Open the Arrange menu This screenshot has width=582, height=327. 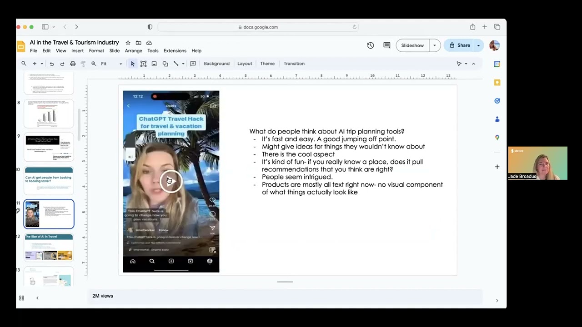pyautogui.click(x=134, y=51)
